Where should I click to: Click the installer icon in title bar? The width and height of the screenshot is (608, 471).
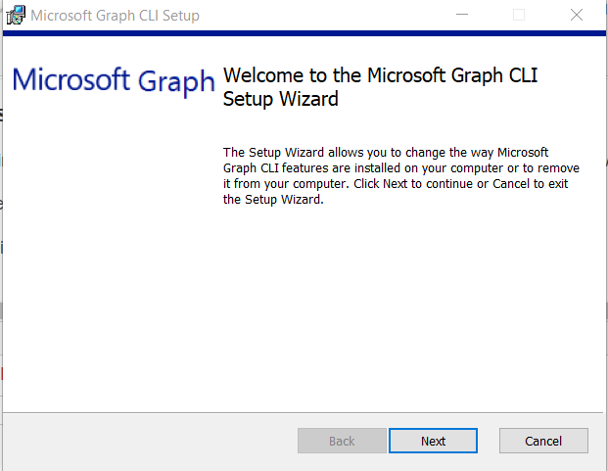[x=16, y=15]
